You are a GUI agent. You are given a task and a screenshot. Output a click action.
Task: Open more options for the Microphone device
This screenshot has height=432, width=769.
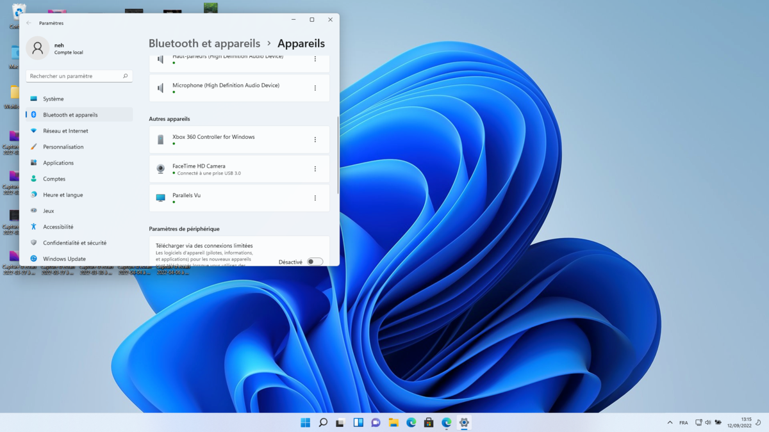tap(315, 88)
